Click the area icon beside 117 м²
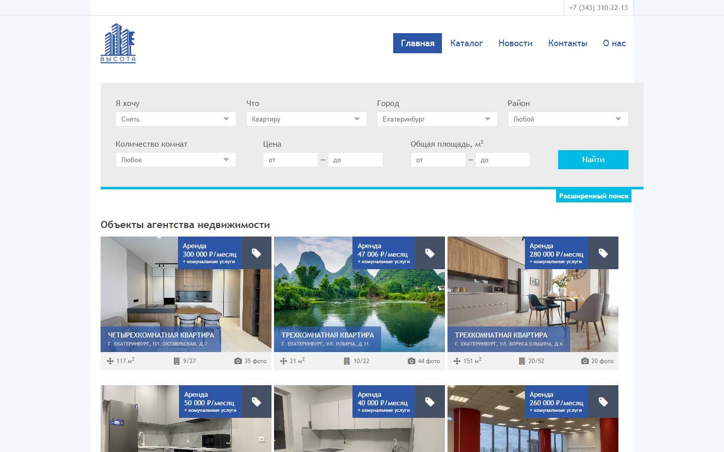 pyautogui.click(x=110, y=361)
